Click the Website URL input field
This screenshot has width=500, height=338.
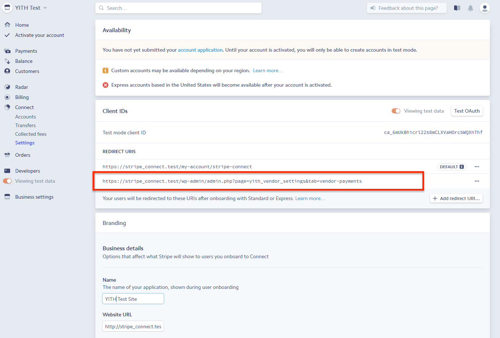(x=133, y=326)
